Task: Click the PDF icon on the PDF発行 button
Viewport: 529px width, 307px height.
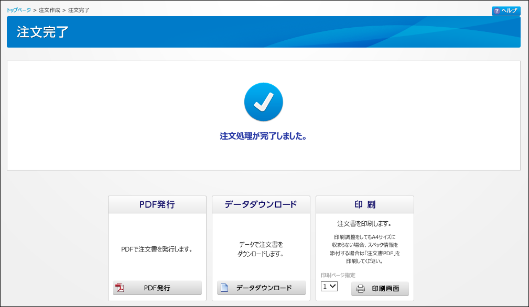Action: pos(120,288)
